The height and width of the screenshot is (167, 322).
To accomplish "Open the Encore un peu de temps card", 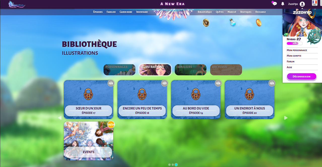I will click(142, 100).
